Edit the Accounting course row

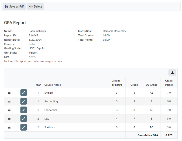tap(23, 102)
